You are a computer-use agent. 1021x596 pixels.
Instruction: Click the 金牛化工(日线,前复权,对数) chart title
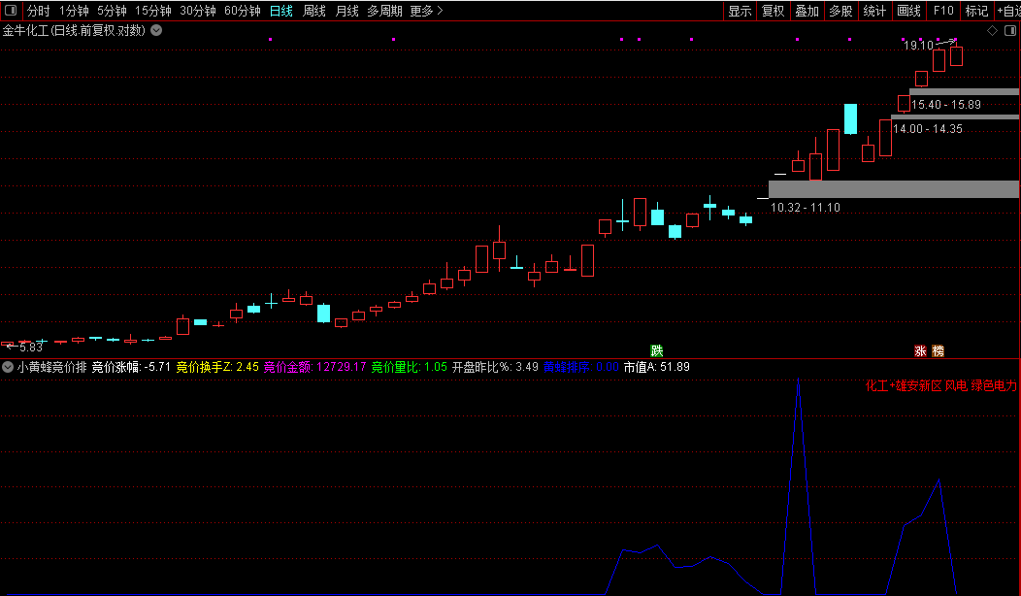(x=74, y=30)
